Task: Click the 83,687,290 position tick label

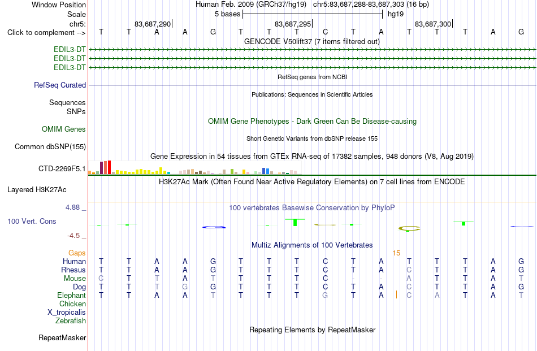Action: point(153,24)
